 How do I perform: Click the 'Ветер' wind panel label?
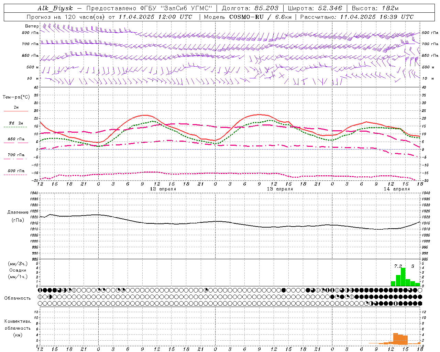click(32, 26)
